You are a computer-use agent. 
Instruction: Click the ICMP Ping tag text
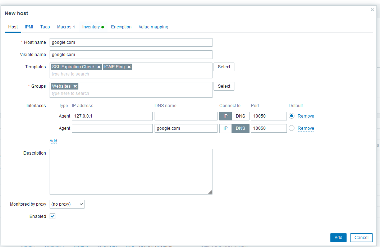114,67
